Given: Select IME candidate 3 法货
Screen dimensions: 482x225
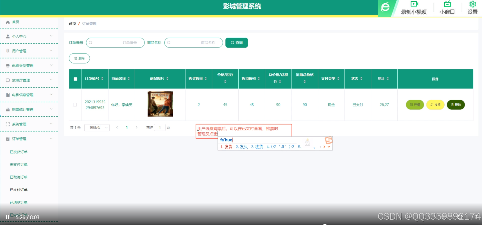Looking at the screenshot, I should [x=257, y=147].
